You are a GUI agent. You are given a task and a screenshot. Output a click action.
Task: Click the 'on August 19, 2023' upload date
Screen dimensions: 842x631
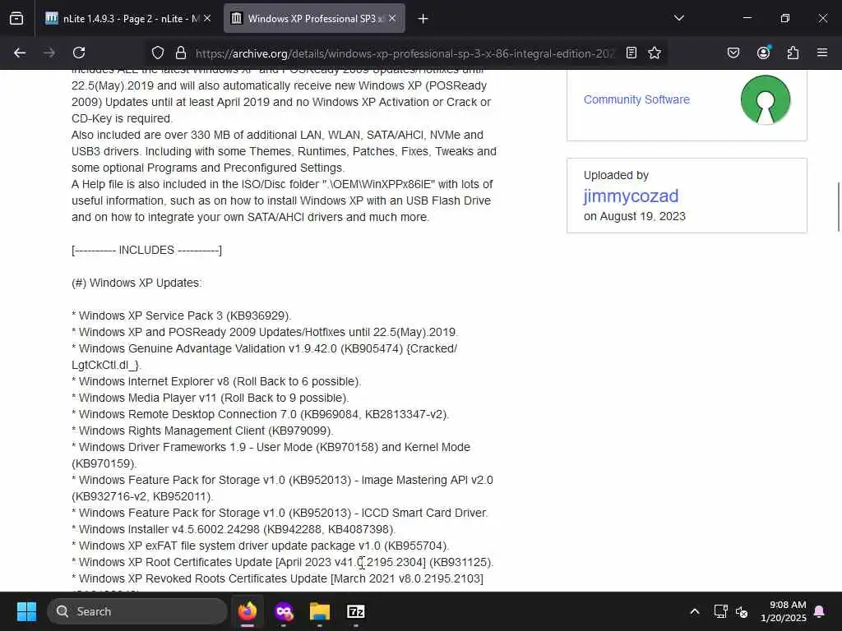[x=635, y=216]
